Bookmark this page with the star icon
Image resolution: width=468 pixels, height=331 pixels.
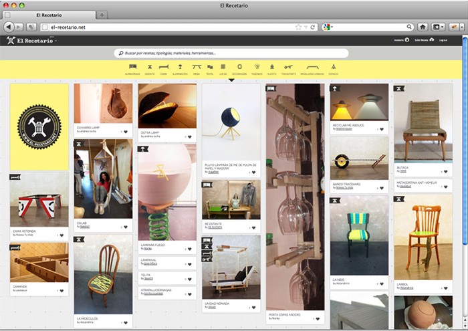[x=298, y=27]
